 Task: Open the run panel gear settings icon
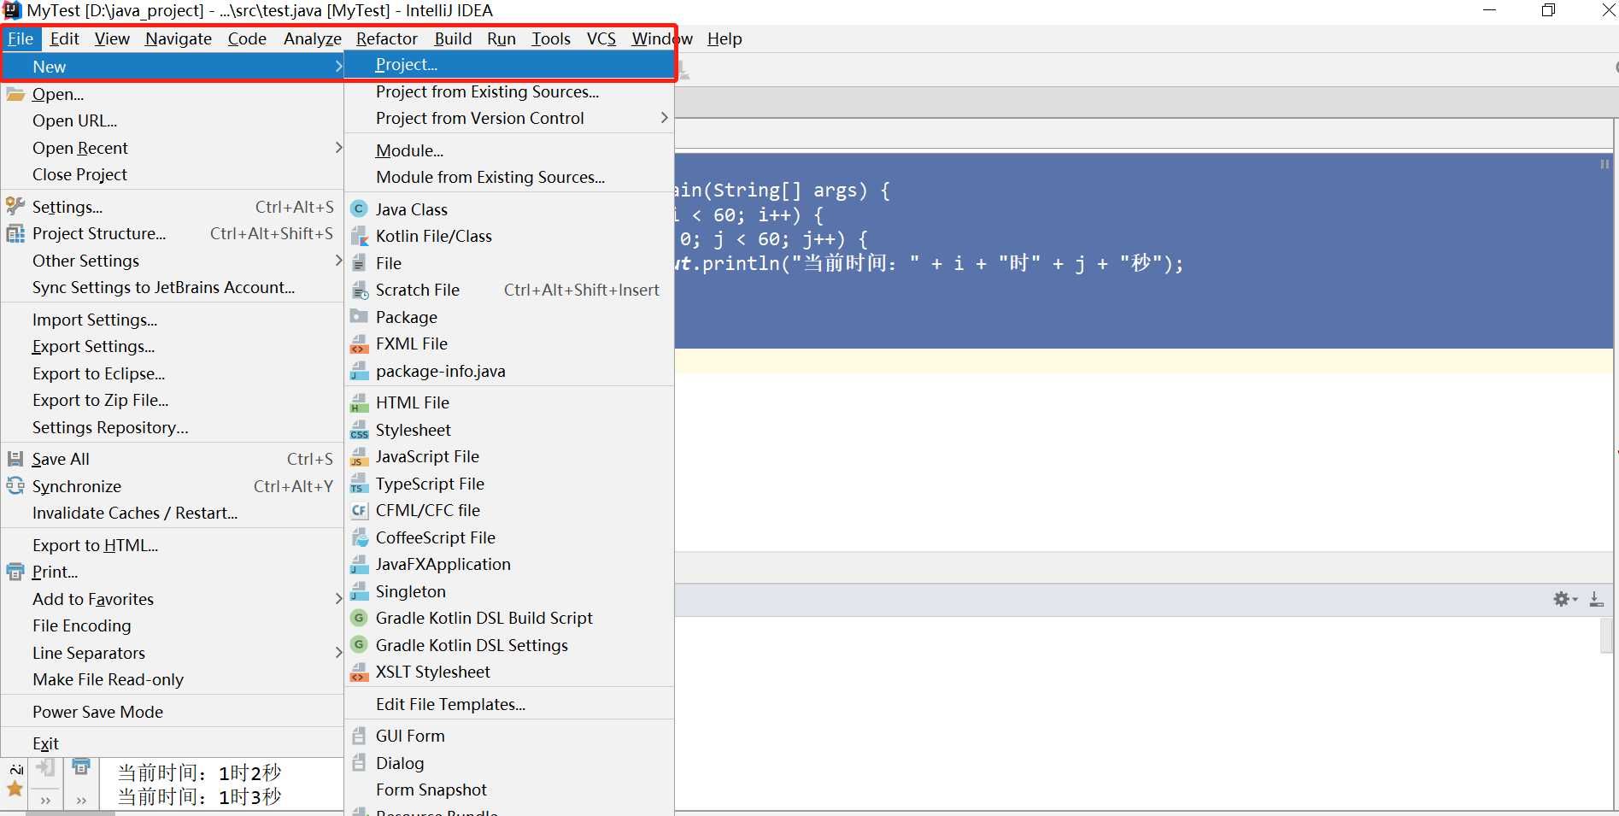click(x=1564, y=599)
